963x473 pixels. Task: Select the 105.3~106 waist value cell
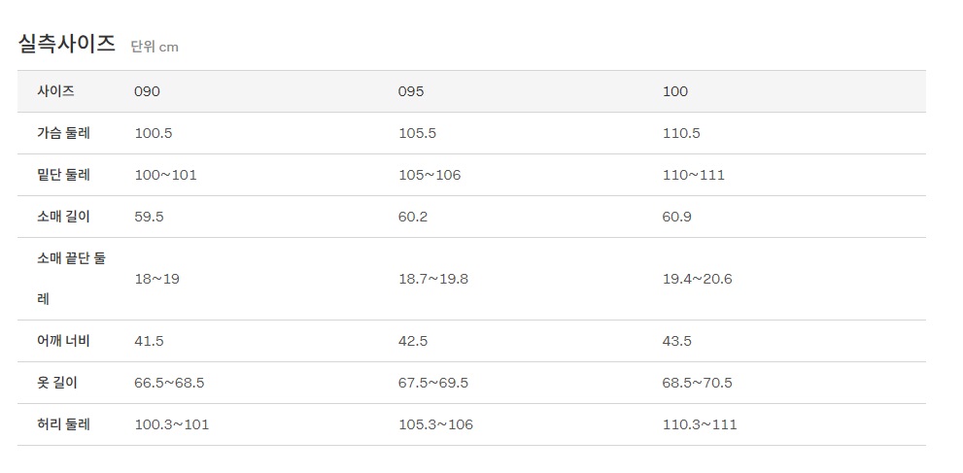click(x=435, y=424)
